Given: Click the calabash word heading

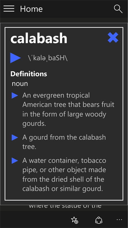Looking at the screenshot, I should [39, 38].
